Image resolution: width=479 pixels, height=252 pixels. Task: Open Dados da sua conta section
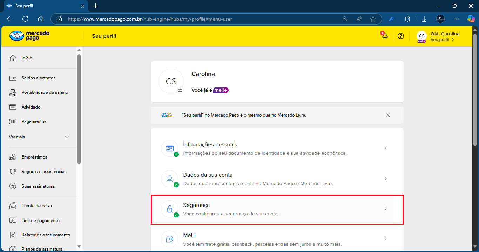point(277,179)
